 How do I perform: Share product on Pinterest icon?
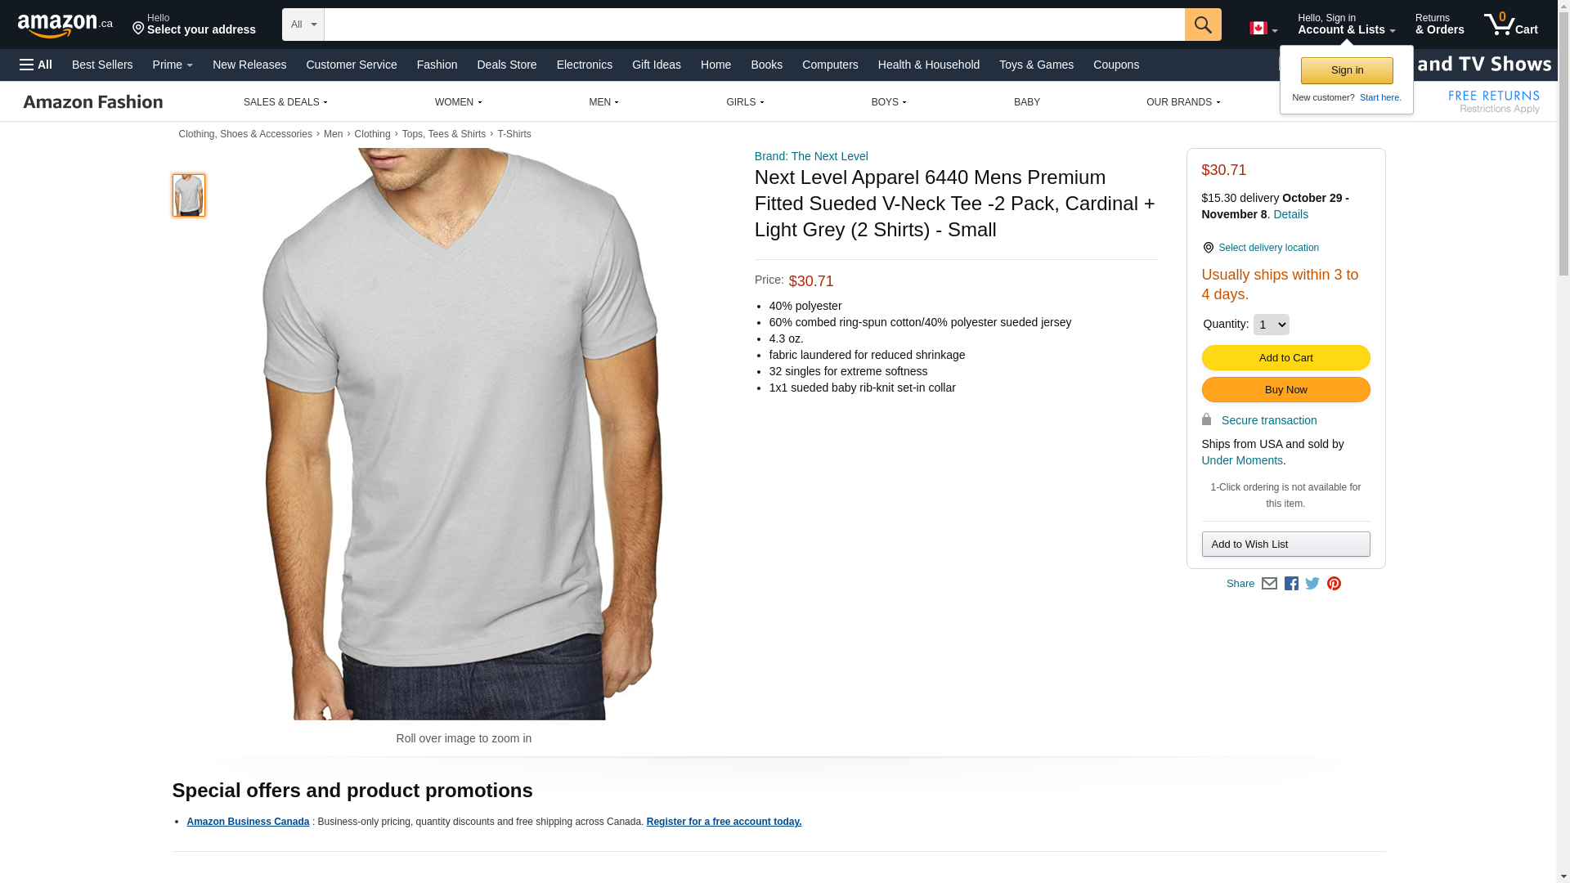[1334, 584]
